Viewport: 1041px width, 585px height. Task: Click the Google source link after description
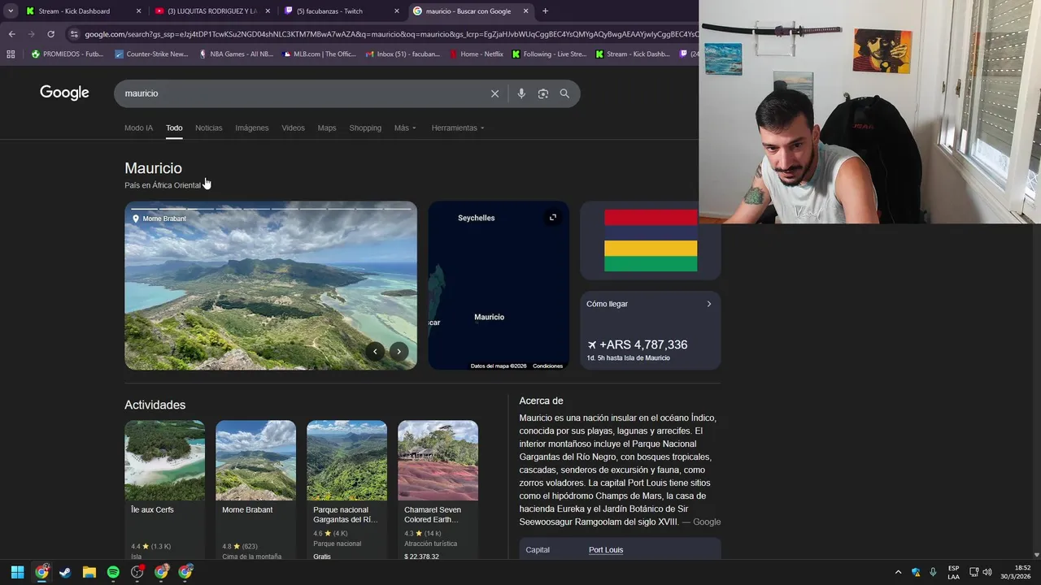pos(706,522)
